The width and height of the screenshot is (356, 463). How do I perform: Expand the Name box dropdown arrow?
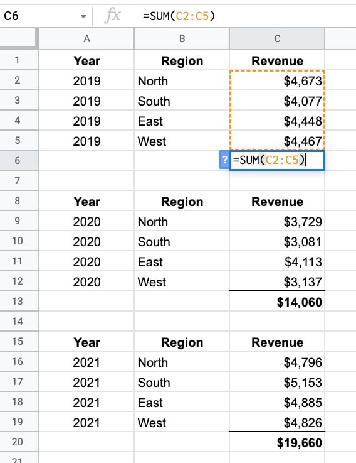(x=83, y=16)
